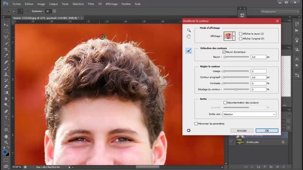Toggle visibility of Arrière-plan layer
This screenshot has width=303, height=170.
pos(232,142)
